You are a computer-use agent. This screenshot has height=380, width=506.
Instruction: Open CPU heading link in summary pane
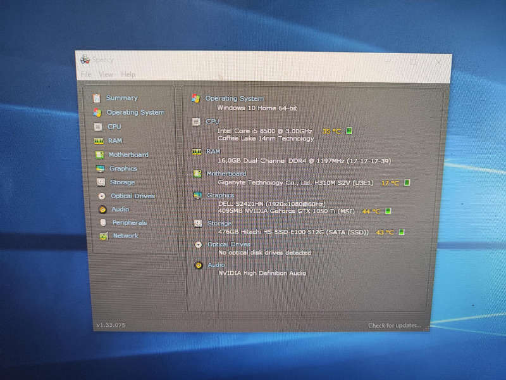tap(213, 121)
